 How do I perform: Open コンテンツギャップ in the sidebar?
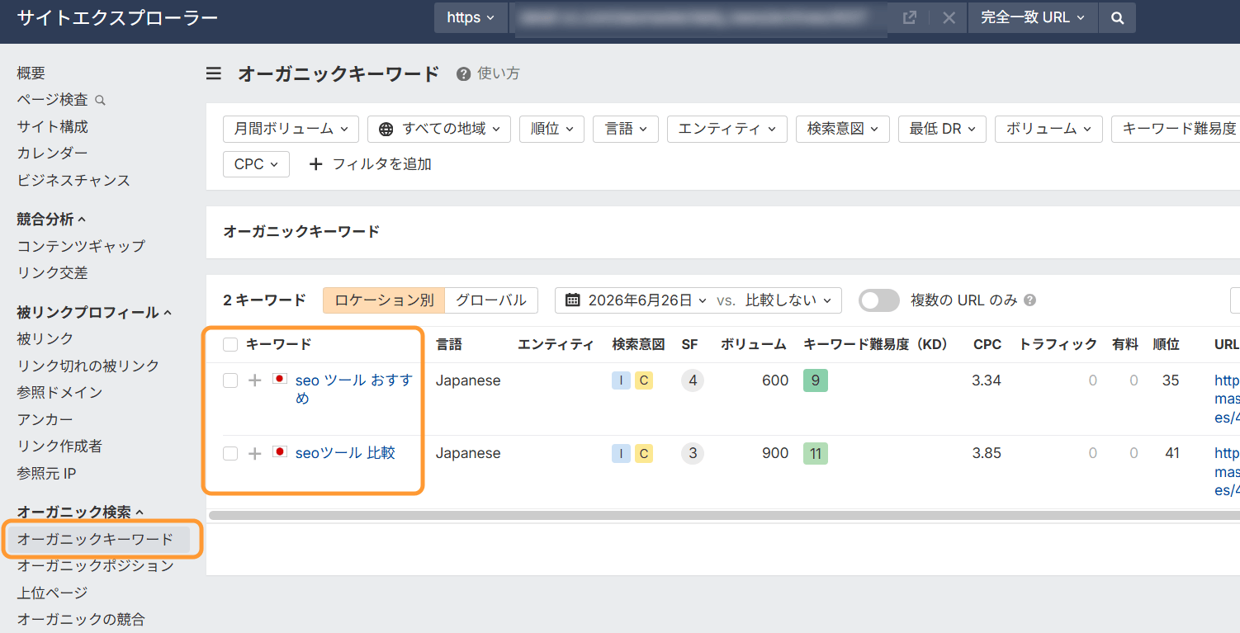(81, 246)
